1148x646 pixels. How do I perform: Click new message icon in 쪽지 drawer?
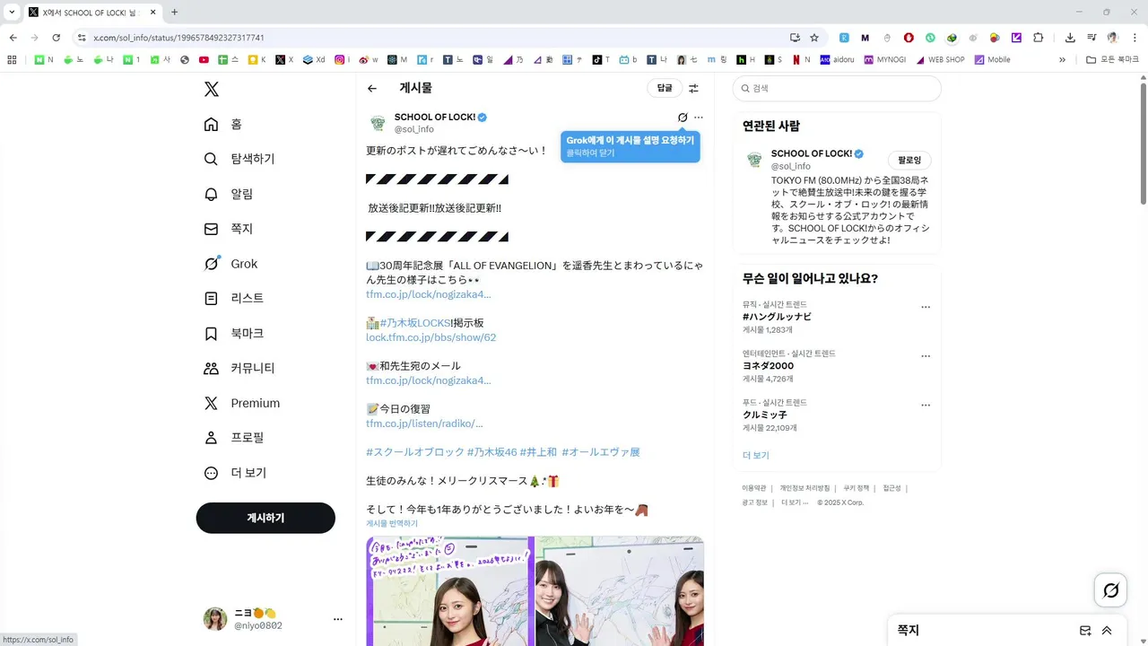pos(1085,631)
